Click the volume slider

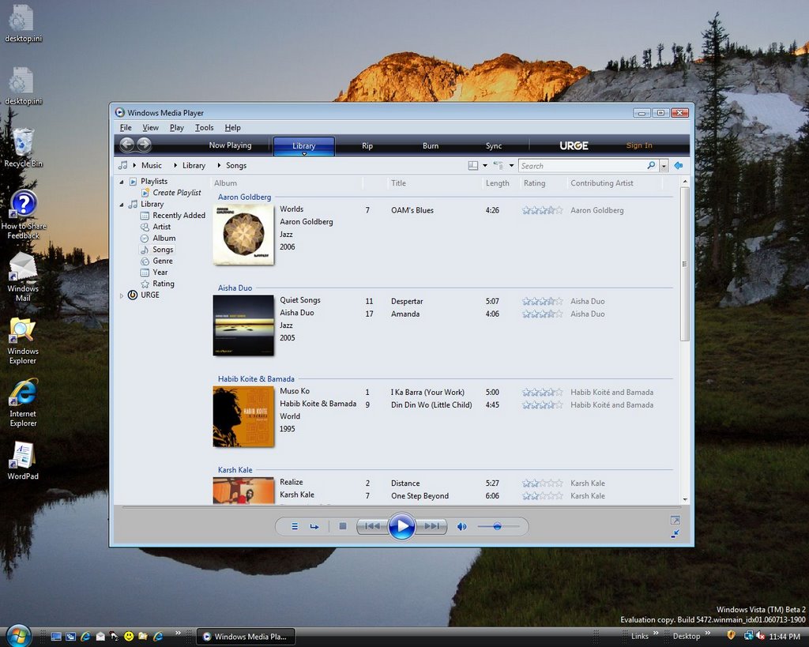499,526
